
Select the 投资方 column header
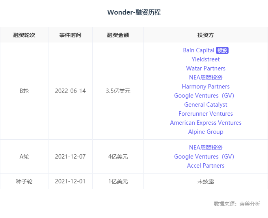(x=206, y=35)
